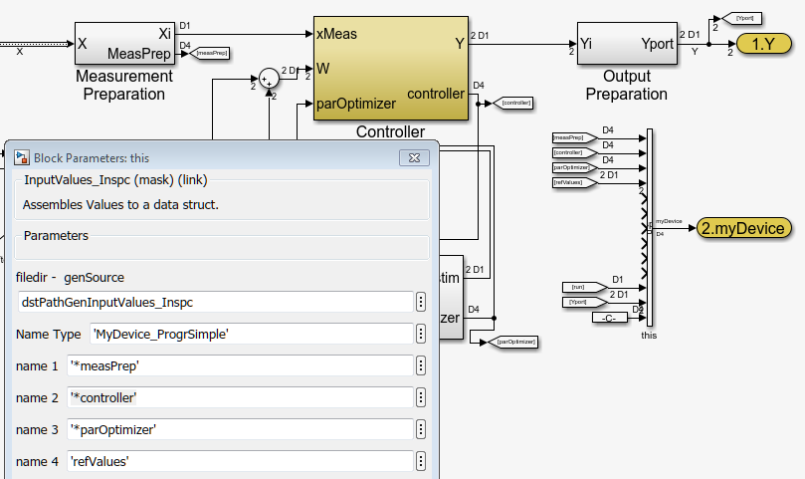Open options menu beside name 3 field
Screen dimensions: 805x479
click(421, 429)
